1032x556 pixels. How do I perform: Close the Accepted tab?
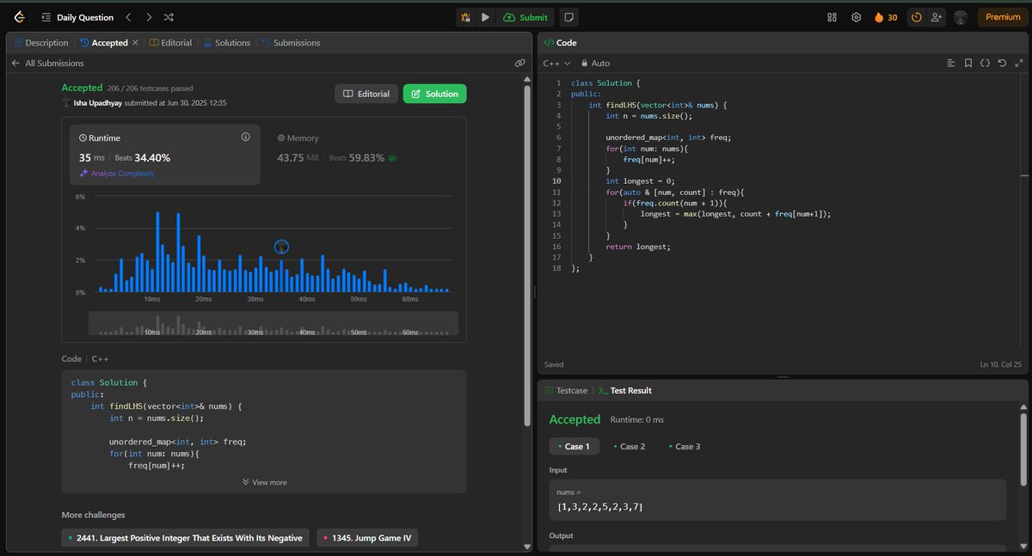tap(135, 42)
